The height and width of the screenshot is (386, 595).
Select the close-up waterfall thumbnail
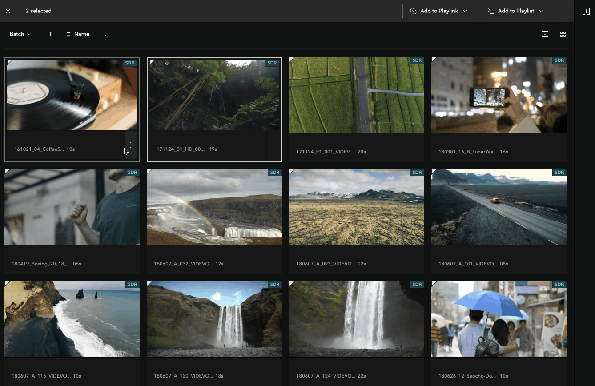pos(357,319)
